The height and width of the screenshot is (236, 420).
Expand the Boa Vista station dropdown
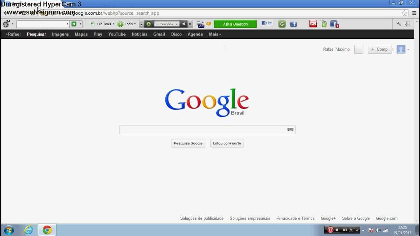tap(177, 24)
